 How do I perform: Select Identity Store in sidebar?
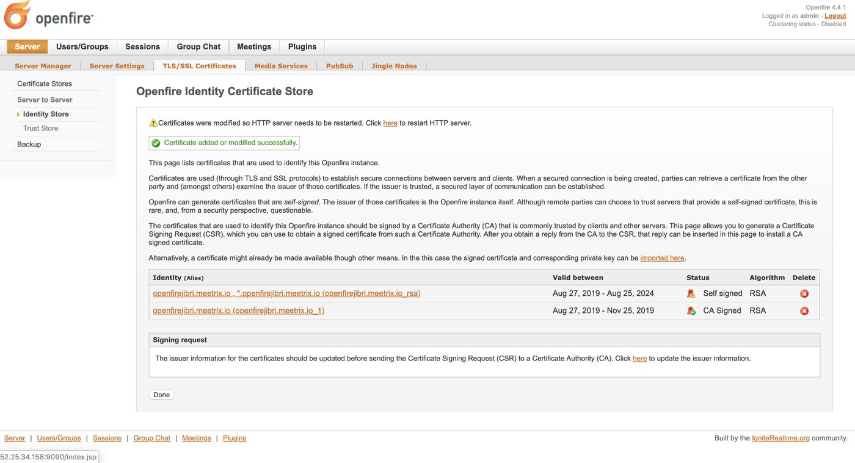pyautogui.click(x=46, y=114)
